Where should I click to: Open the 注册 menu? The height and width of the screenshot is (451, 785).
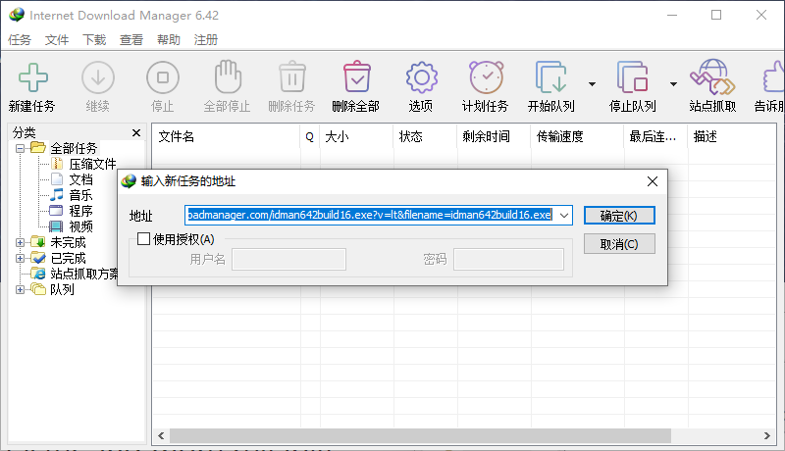206,40
